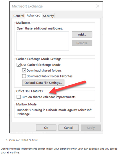Close the Microsoft Exchange dialog
The height and width of the screenshot is (156, 131).
[x=98, y=6]
